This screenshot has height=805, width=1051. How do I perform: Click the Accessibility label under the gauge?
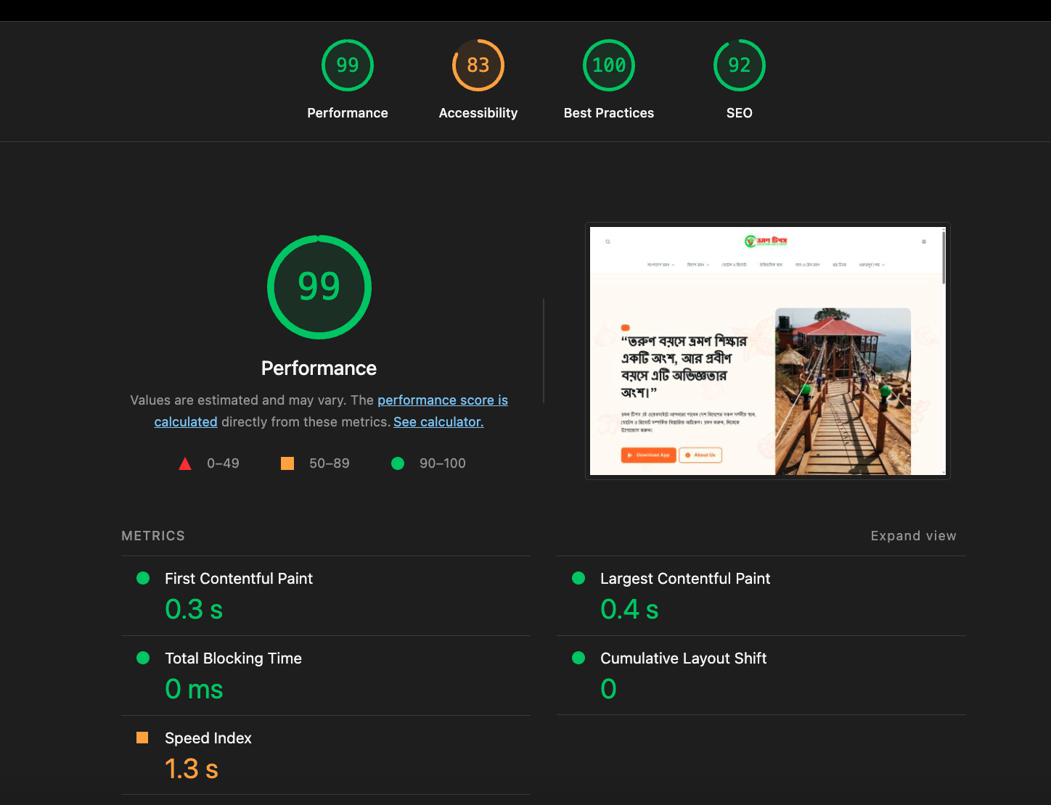(478, 113)
